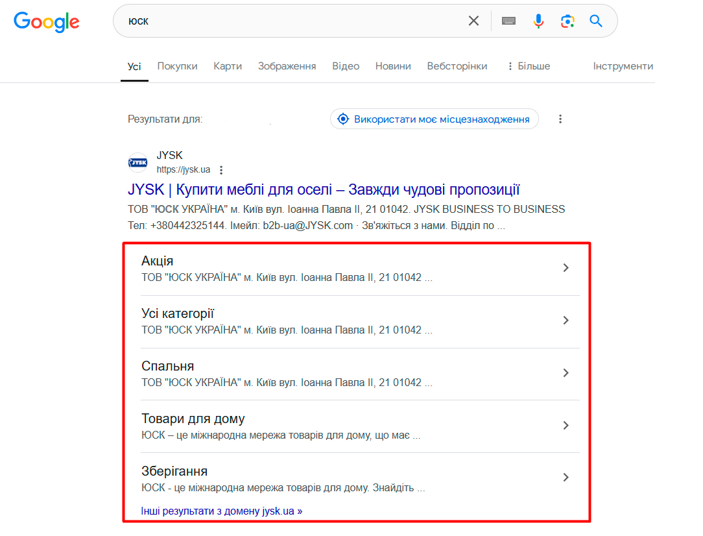Viewport: 703px width, 536px height.
Task: Open the JYSK site favicon
Action: pos(137,162)
